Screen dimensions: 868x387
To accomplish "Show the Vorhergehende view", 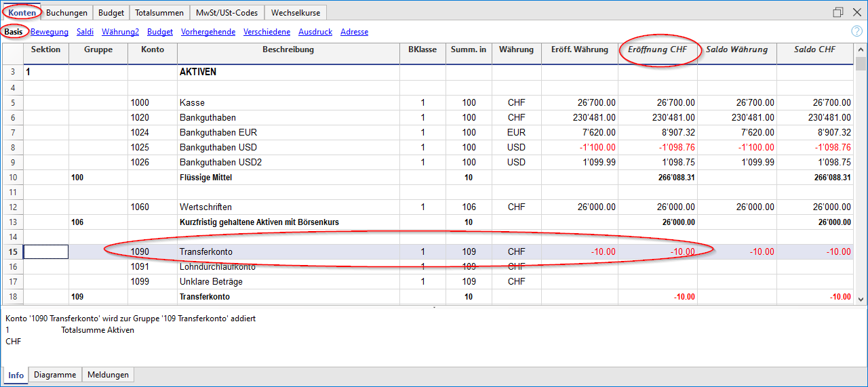I will coord(208,32).
